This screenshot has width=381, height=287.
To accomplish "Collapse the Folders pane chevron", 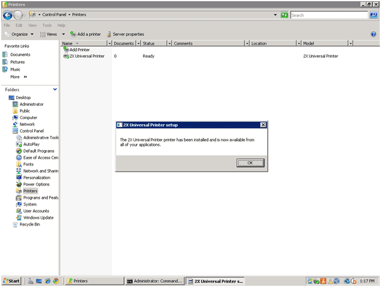I will [x=55, y=89].
